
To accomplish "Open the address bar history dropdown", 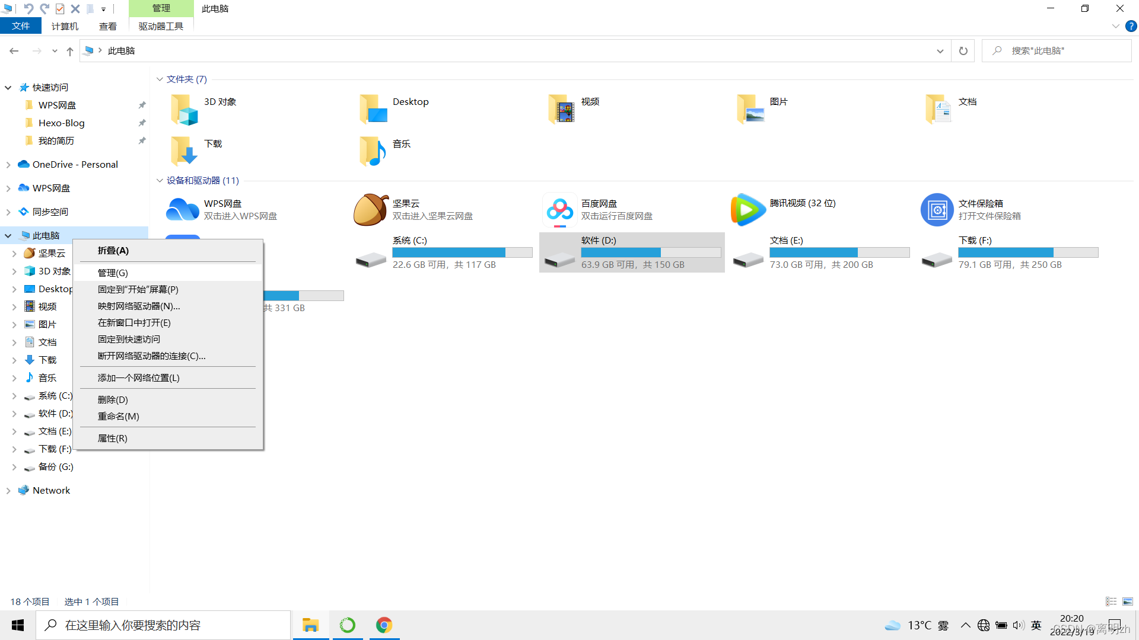I will (940, 51).
